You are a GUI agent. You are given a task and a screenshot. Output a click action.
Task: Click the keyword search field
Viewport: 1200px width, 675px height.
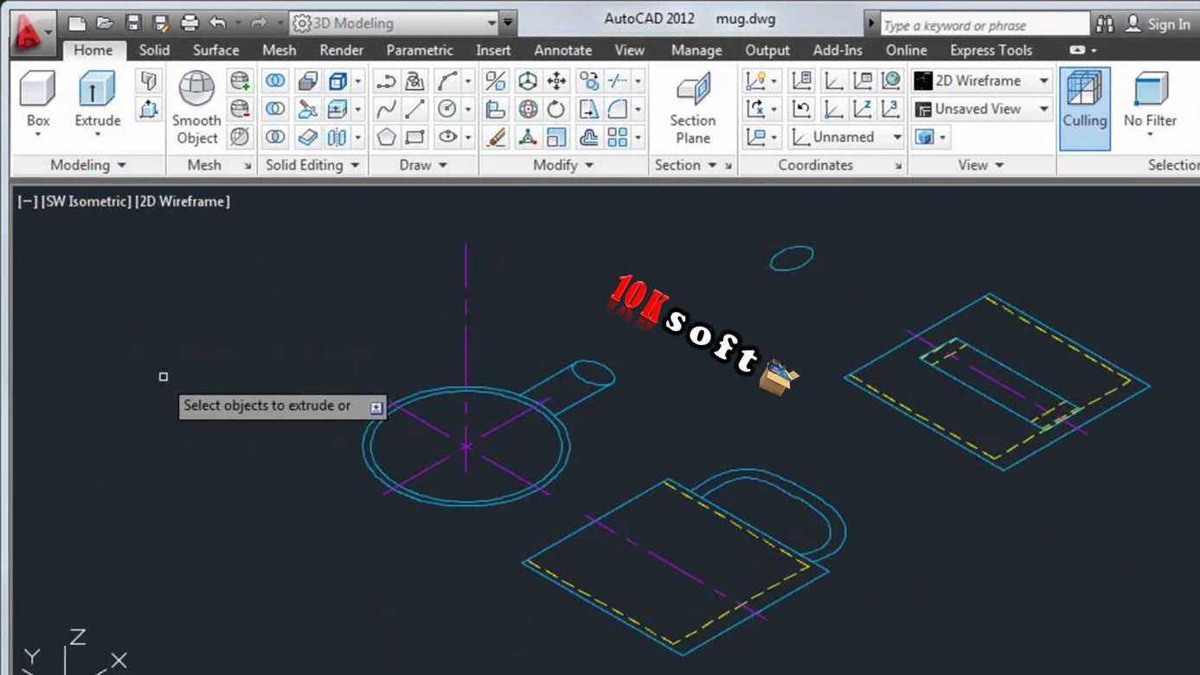pyautogui.click(x=985, y=24)
